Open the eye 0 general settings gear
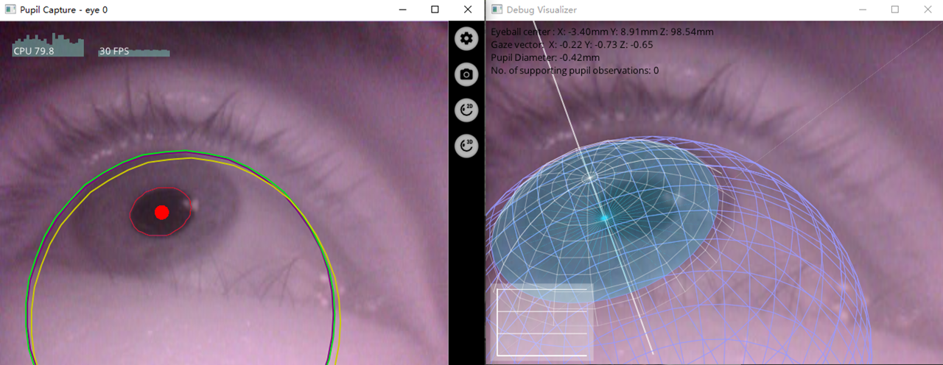Screen dimensions: 943x365 click(x=466, y=39)
